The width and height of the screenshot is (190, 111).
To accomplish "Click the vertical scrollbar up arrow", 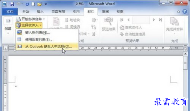I will coord(185,54).
